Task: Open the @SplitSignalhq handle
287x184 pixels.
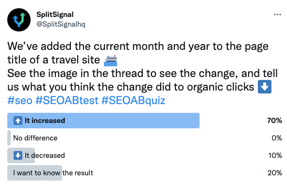Action: pos(61,24)
